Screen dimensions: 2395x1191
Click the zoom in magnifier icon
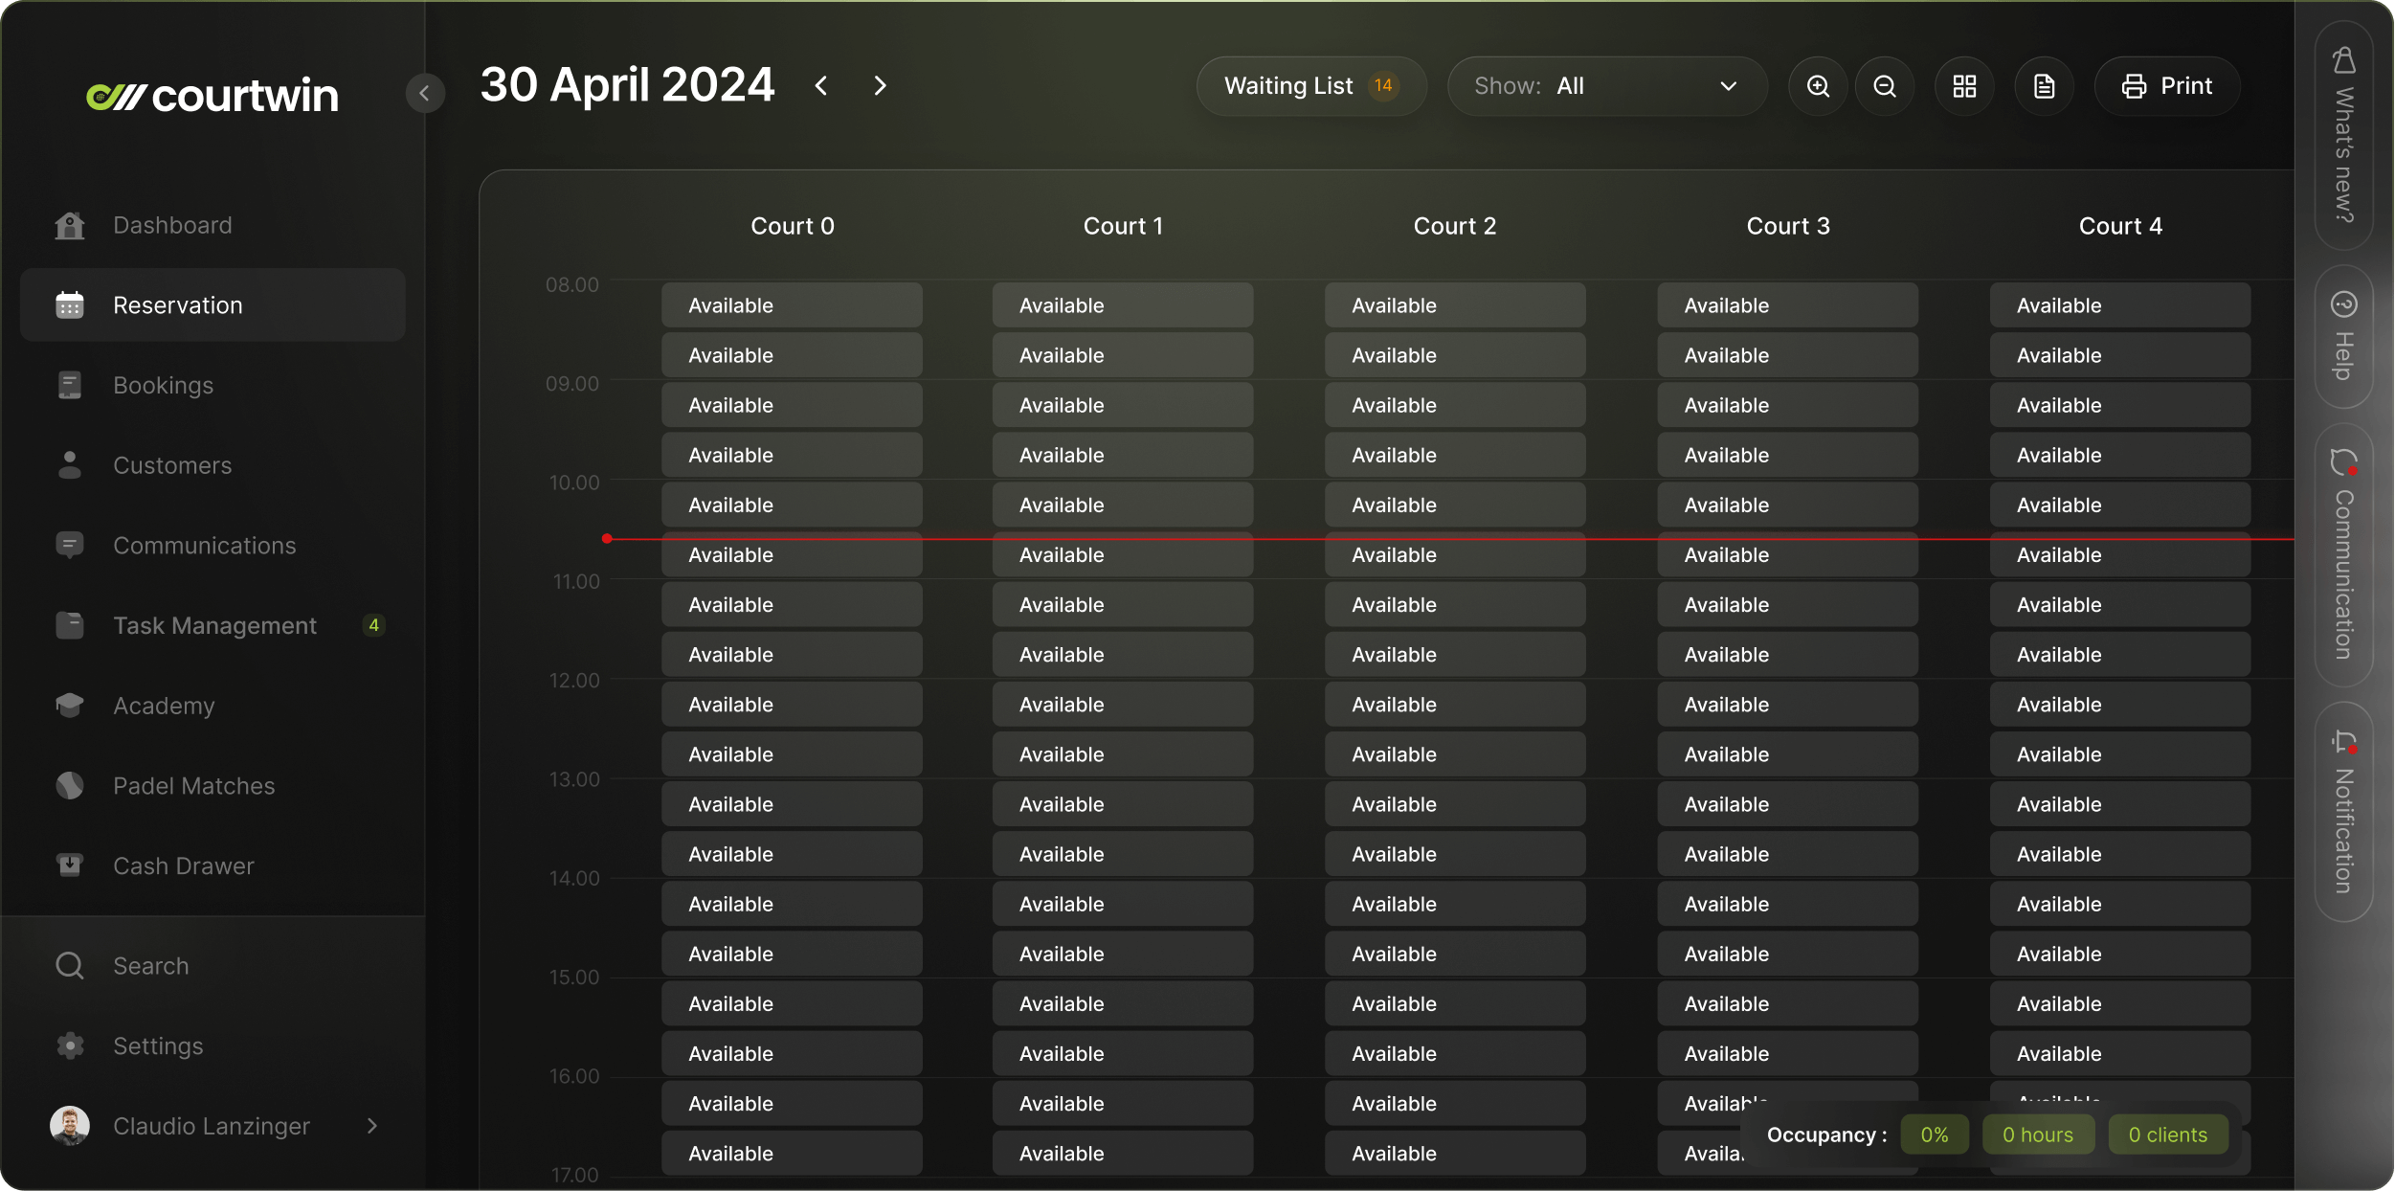1818,86
